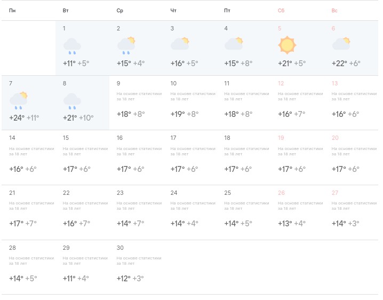Select the Сб weekend column header
Image resolution: width=383 pixels, height=300 pixels.
281,11
